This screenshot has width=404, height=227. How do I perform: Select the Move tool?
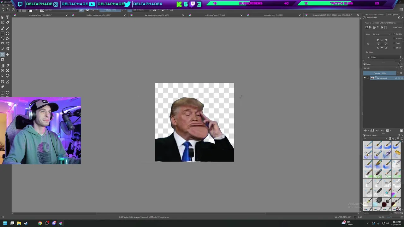[x=8, y=55]
